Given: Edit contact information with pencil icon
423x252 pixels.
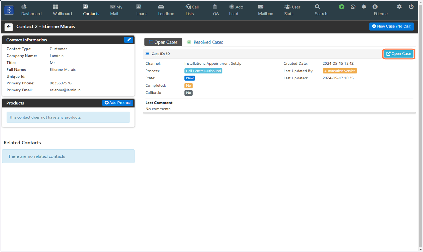Looking at the screenshot, I should [129, 40].
